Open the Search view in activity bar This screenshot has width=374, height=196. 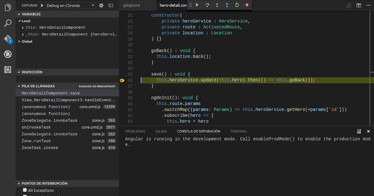coord(8,23)
